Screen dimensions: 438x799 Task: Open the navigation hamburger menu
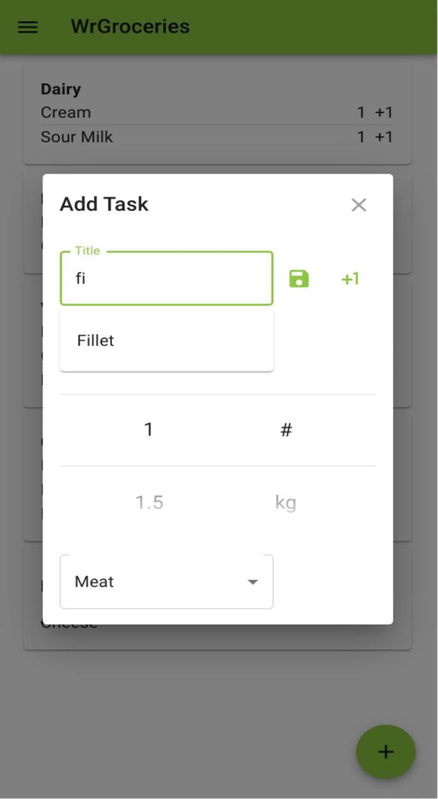click(x=26, y=27)
